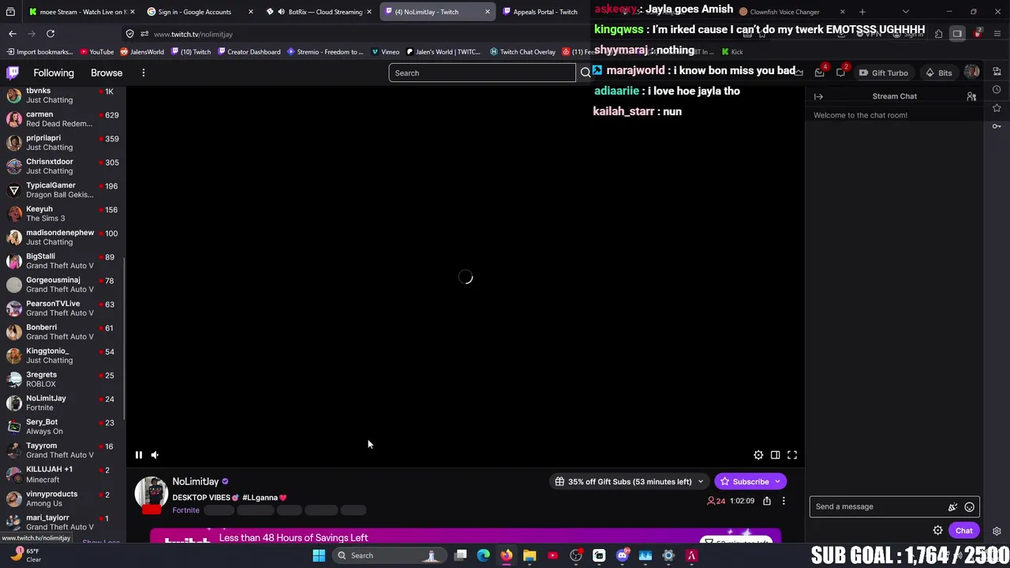Enter fullscreen mode on the player
The width and height of the screenshot is (1010, 568).
pos(792,454)
